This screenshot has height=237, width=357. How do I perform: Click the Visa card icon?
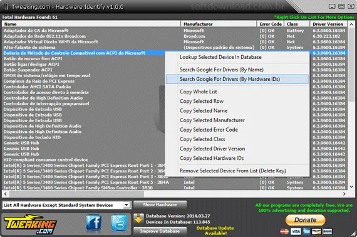(296, 231)
